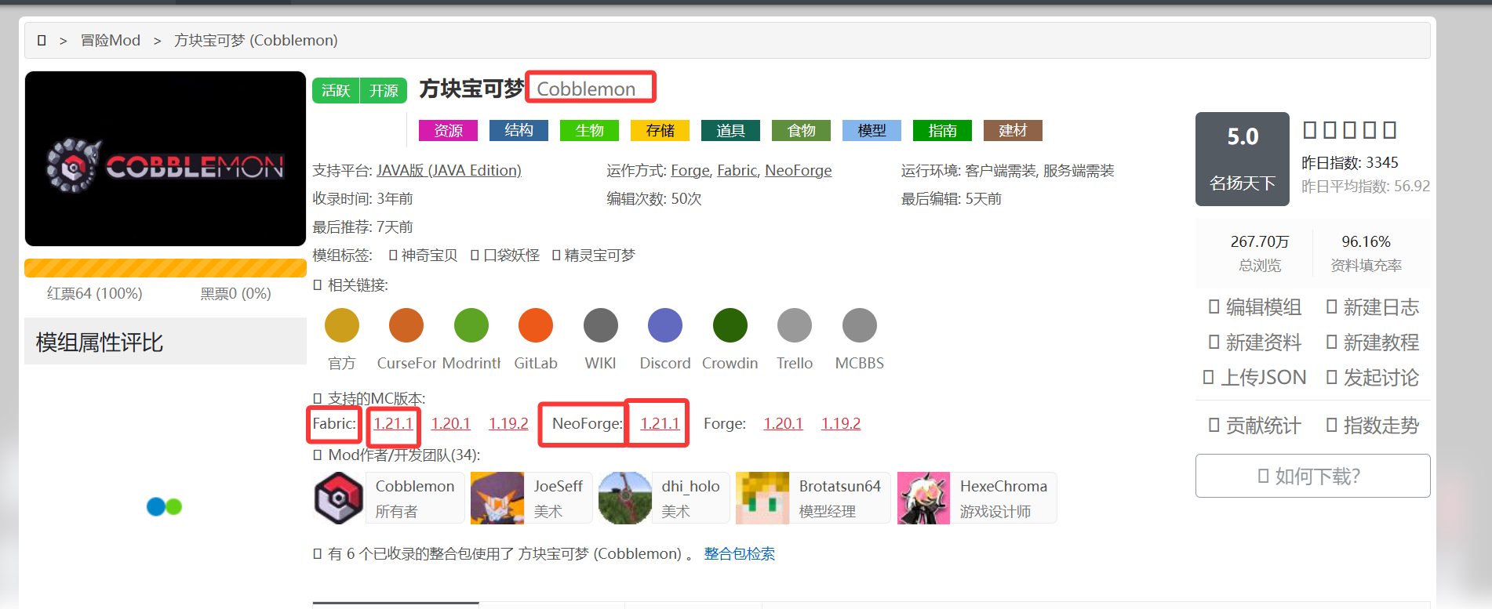Click 发起讨论 in the side panel

1373,378
